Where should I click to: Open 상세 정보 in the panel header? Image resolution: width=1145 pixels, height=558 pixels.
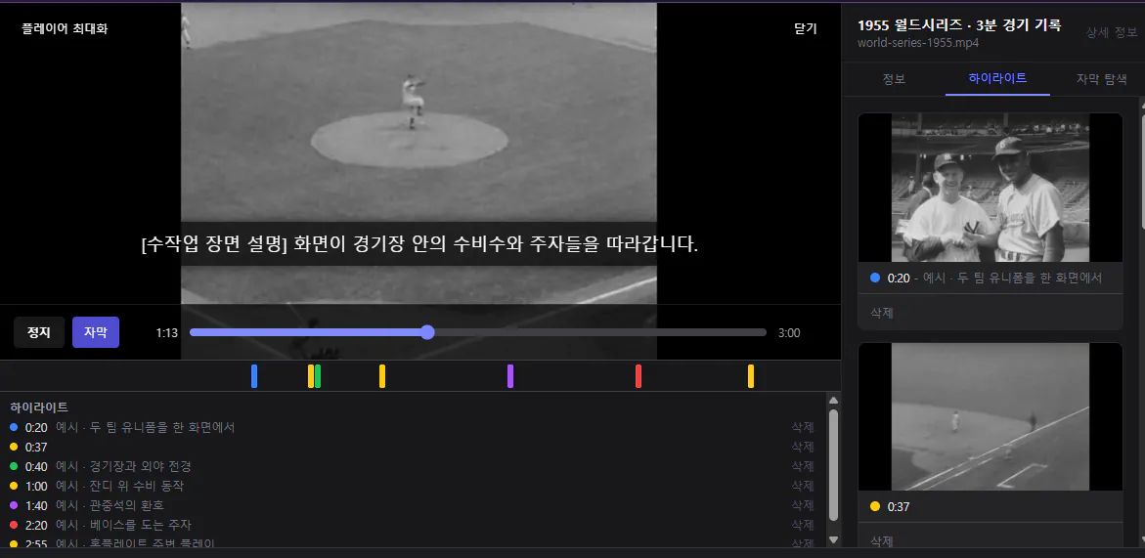pos(1112,32)
